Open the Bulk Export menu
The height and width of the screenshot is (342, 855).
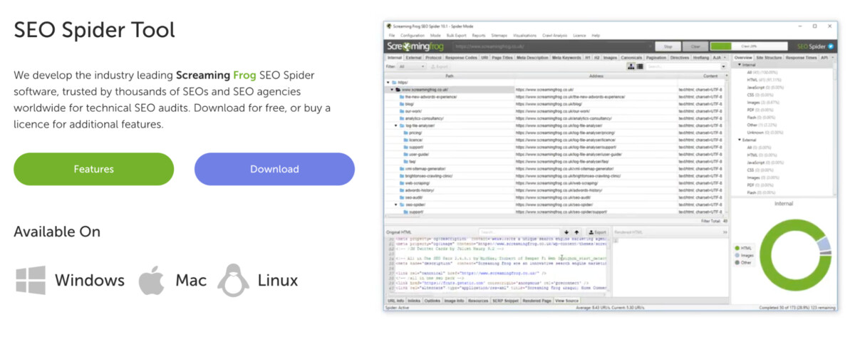pos(457,36)
